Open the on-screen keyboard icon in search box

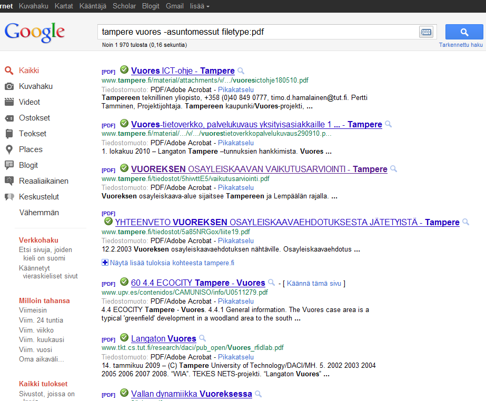(x=426, y=32)
